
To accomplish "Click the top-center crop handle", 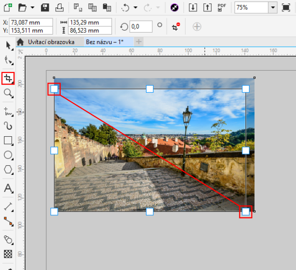I will (149, 89).
